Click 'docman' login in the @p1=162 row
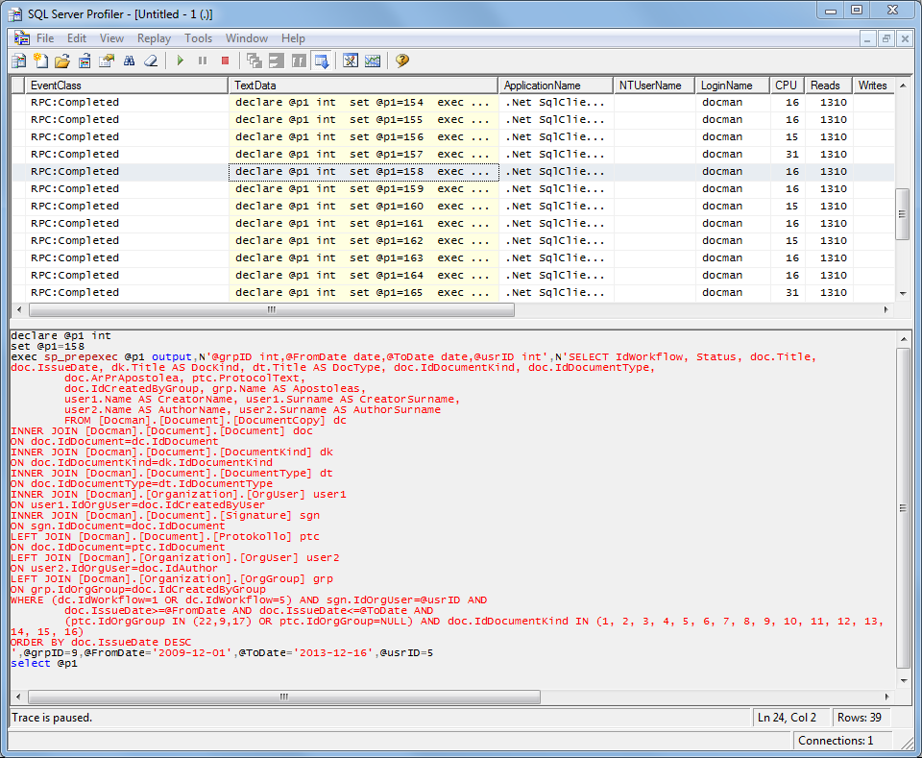The height and width of the screenshot is (758, 922). pyautogui.click(x=722, y=241)
